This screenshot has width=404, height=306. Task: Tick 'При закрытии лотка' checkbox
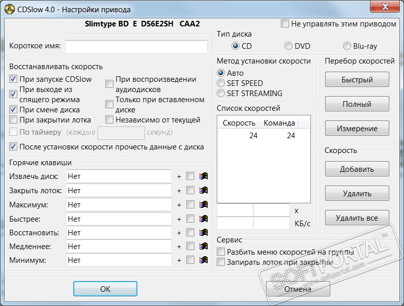(x=13, y=119)
